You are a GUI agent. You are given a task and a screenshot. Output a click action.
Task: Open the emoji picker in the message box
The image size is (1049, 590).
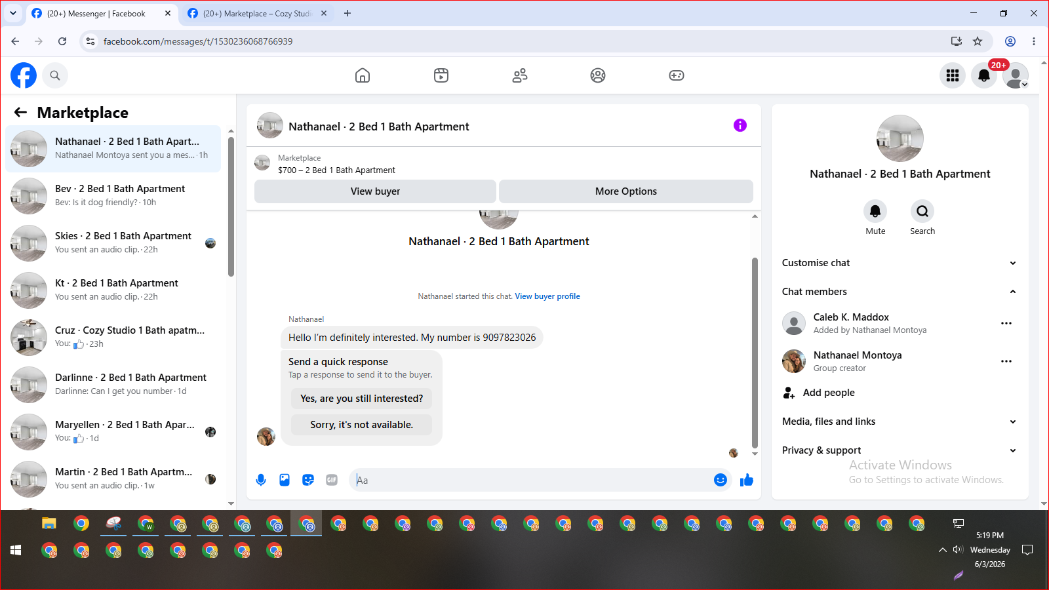tap(721, 480)
